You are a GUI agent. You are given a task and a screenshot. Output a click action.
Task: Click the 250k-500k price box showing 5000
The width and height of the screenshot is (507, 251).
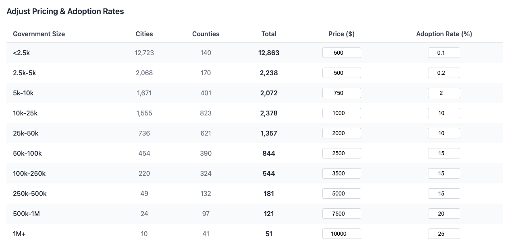[341, 193]
